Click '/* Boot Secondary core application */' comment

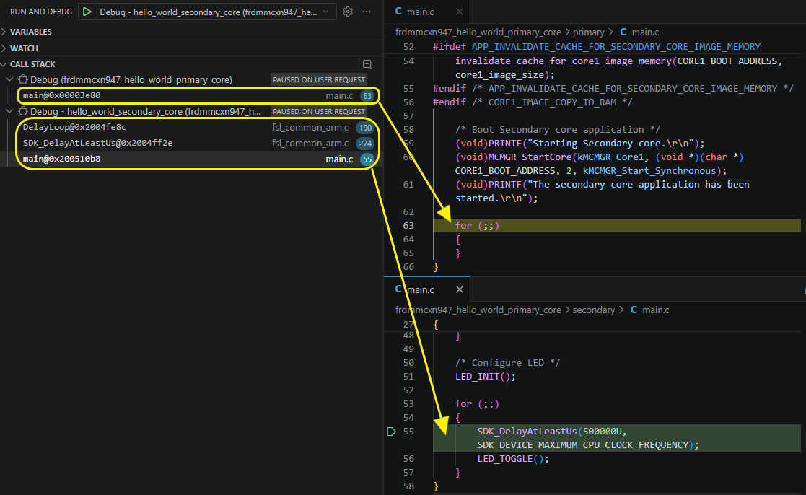point(558,130)
